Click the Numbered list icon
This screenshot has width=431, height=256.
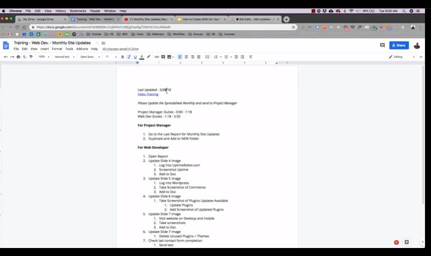coord(216,56)
